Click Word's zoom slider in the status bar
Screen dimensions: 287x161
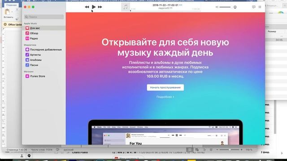(x=229, y=150)
